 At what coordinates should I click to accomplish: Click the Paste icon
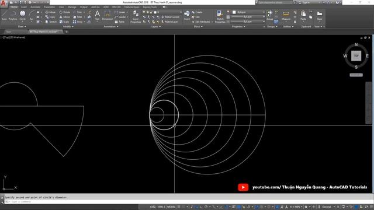tap(303, 16)
